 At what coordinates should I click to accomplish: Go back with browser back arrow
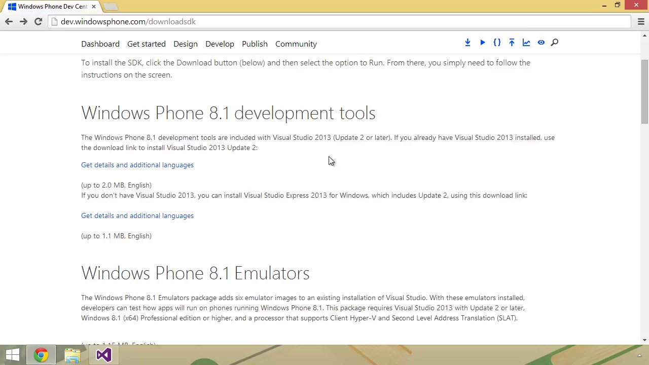pos(9,21)
